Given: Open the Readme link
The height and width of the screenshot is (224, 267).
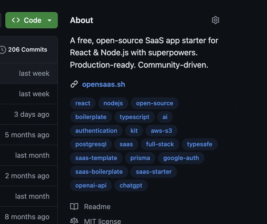Looking at the screenshot, I should [x=97, y=207].
